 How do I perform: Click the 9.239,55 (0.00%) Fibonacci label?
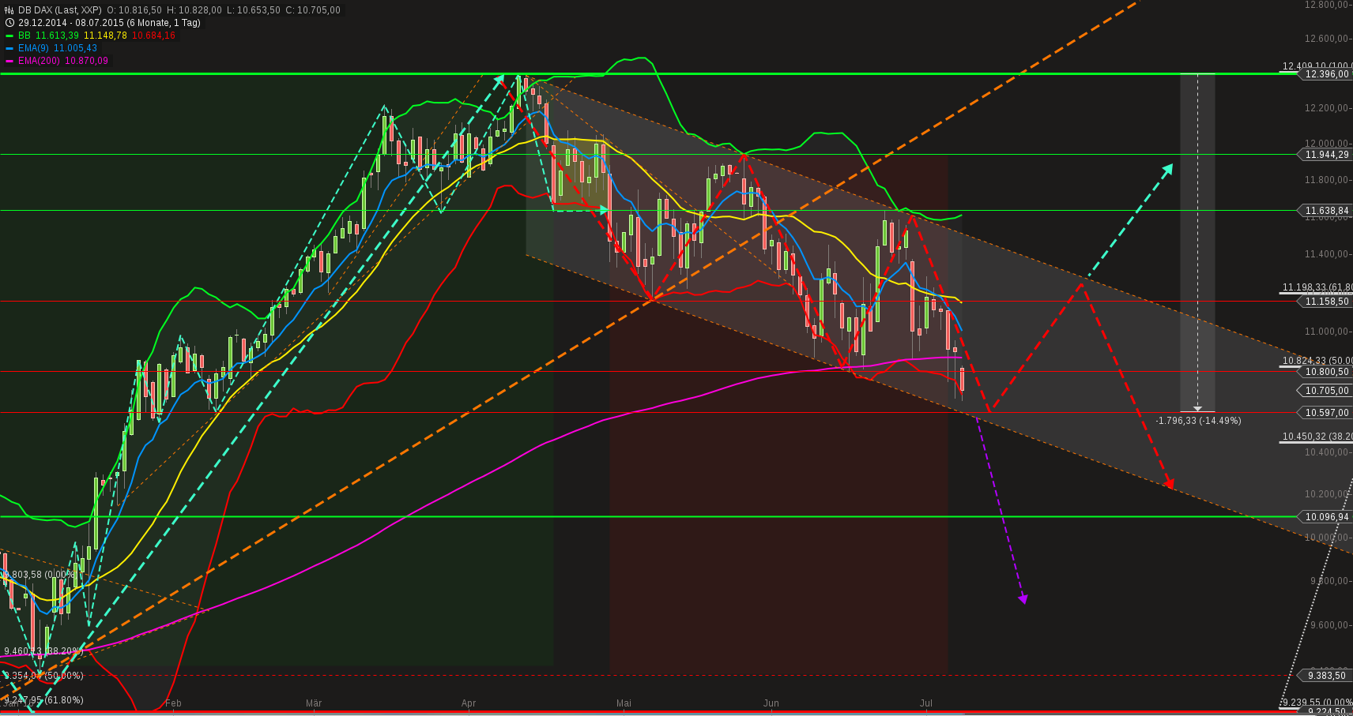(x=1317, y=702)
